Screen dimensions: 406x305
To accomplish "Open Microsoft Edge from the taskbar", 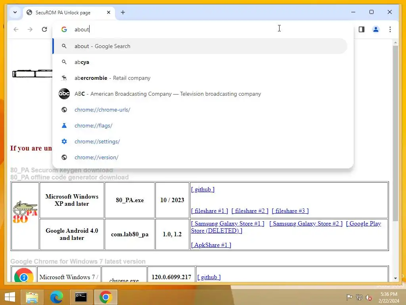I will [56, 297].
